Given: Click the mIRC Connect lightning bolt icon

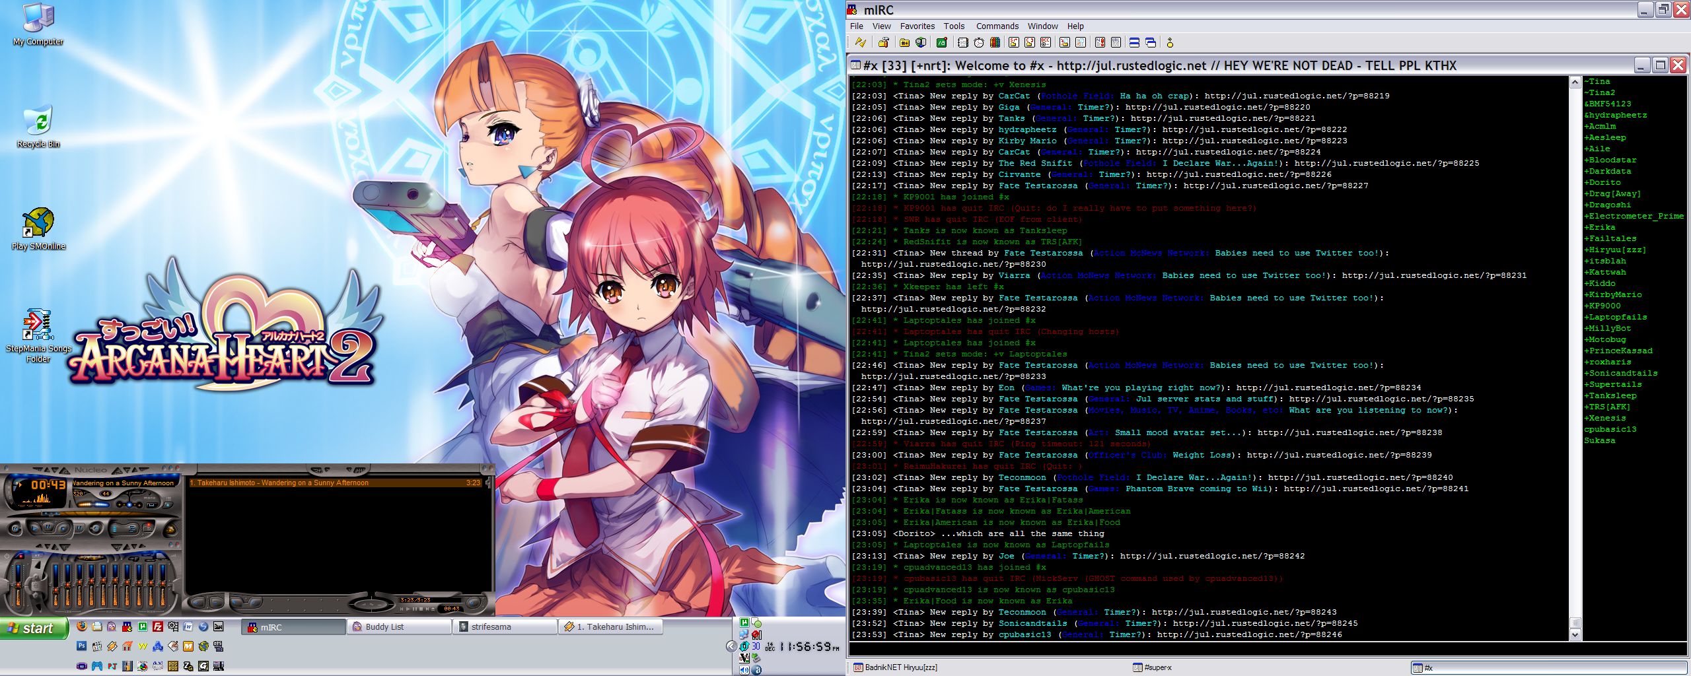Looking at the screenshot, I should pyautogui.click(x=860, y=43).
